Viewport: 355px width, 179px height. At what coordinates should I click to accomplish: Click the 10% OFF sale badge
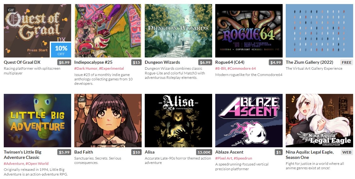61,50
